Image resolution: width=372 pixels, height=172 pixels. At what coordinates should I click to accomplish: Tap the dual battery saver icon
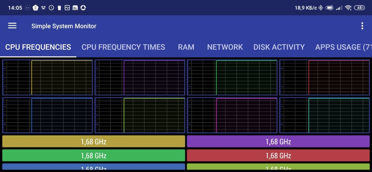[x=330, y=8]
